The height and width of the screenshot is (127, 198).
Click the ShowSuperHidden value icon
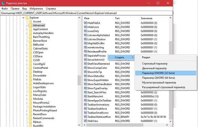(85, 80)
